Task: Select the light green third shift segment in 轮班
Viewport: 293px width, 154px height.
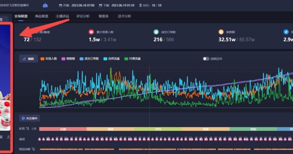Action: click(x=158, y=129)
